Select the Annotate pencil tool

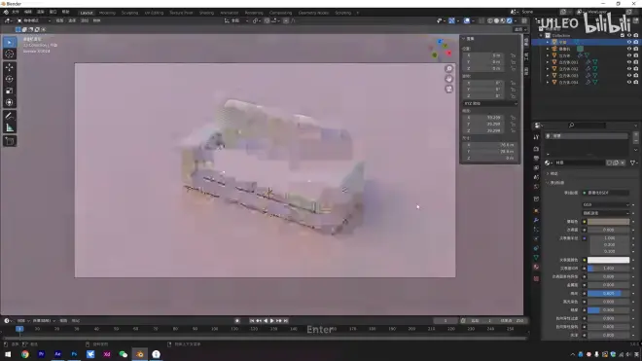(x=10, y=116)
